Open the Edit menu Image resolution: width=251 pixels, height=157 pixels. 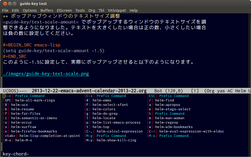click(15, 10)
